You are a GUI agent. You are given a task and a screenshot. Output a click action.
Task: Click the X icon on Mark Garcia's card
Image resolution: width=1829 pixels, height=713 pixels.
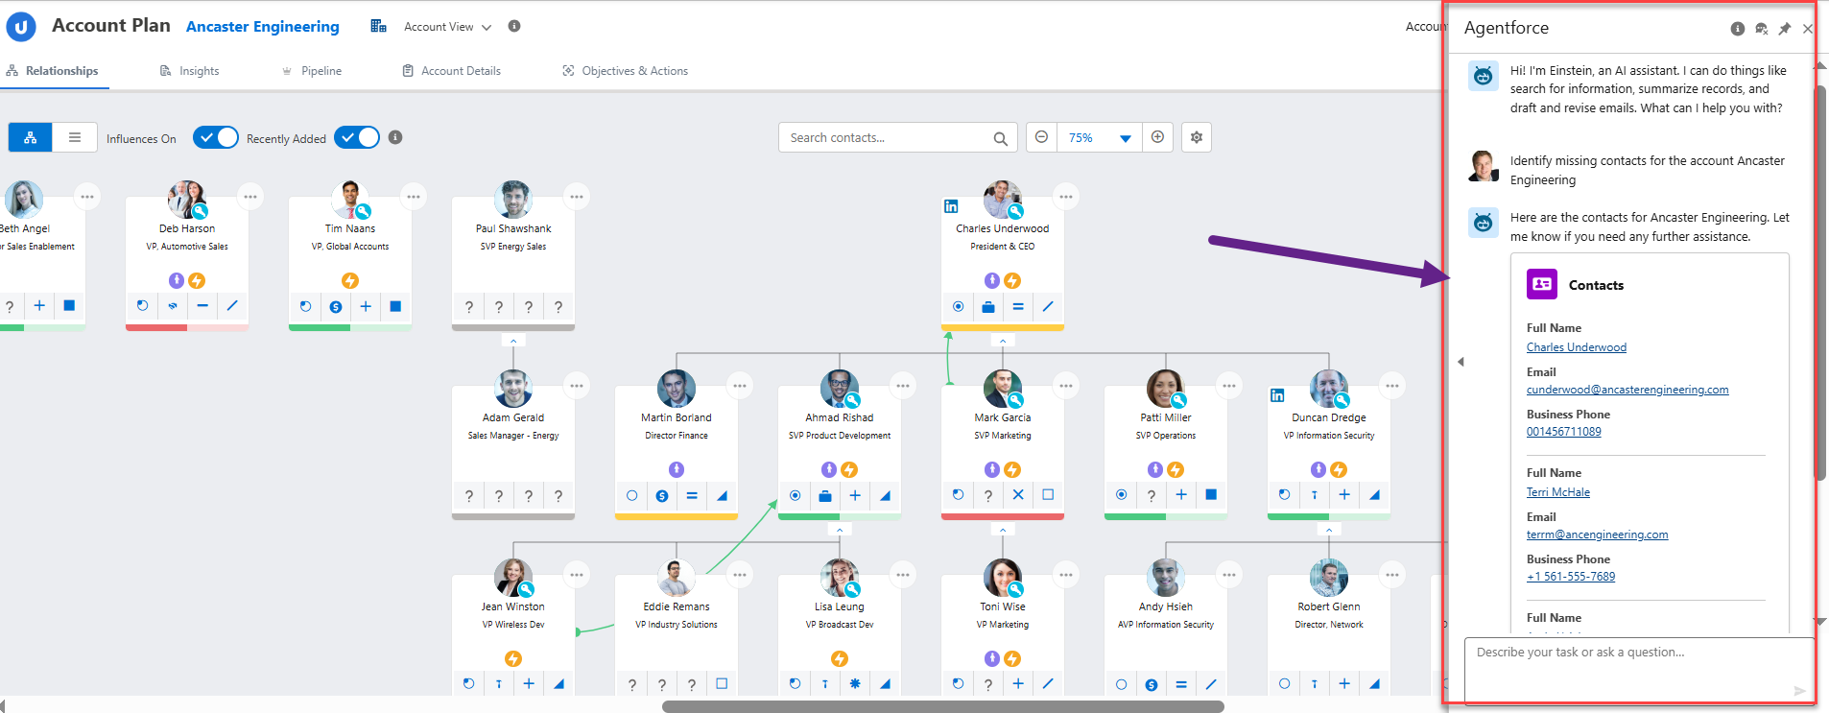pyautogui.click(x=1018, y=495)
